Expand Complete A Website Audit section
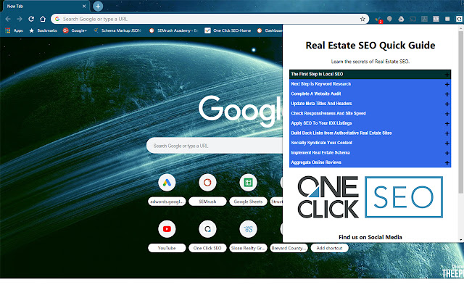Image resolution: width=464 pixels, height=290 pixels. [370, 94]
